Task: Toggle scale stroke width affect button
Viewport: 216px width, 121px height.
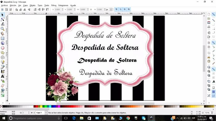Action: 116,10
